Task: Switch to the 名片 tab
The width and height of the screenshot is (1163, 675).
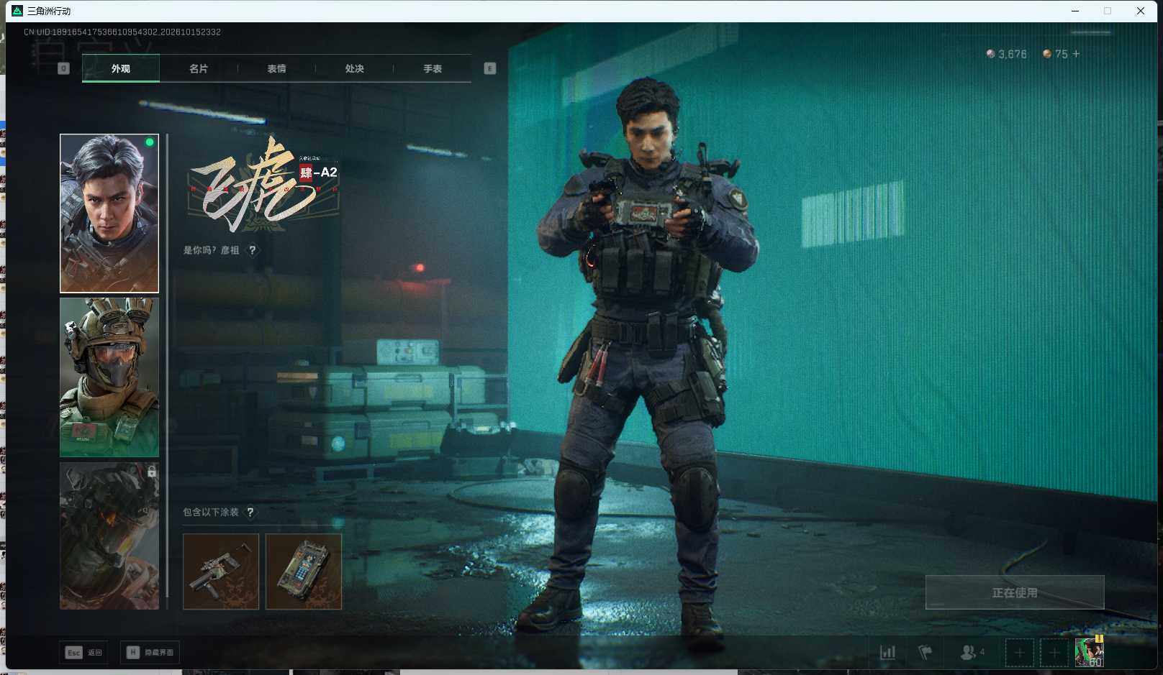Action: pyautogui.click(x=199, y=68)
